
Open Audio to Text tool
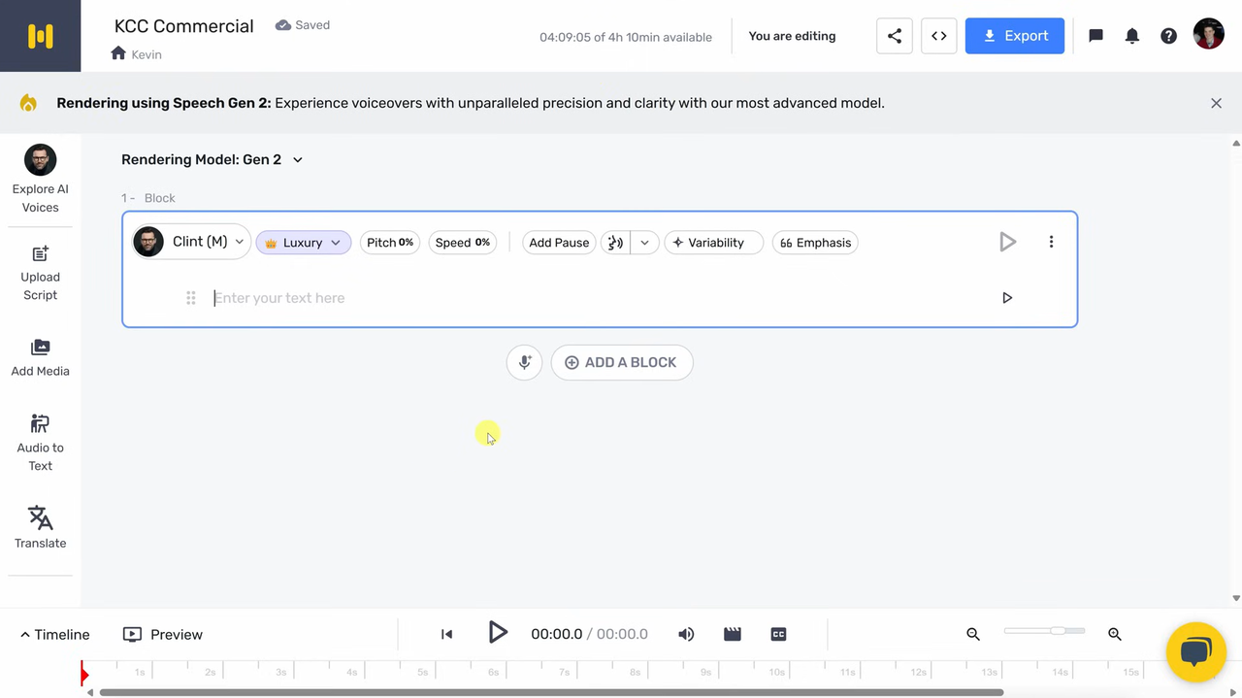40,444
